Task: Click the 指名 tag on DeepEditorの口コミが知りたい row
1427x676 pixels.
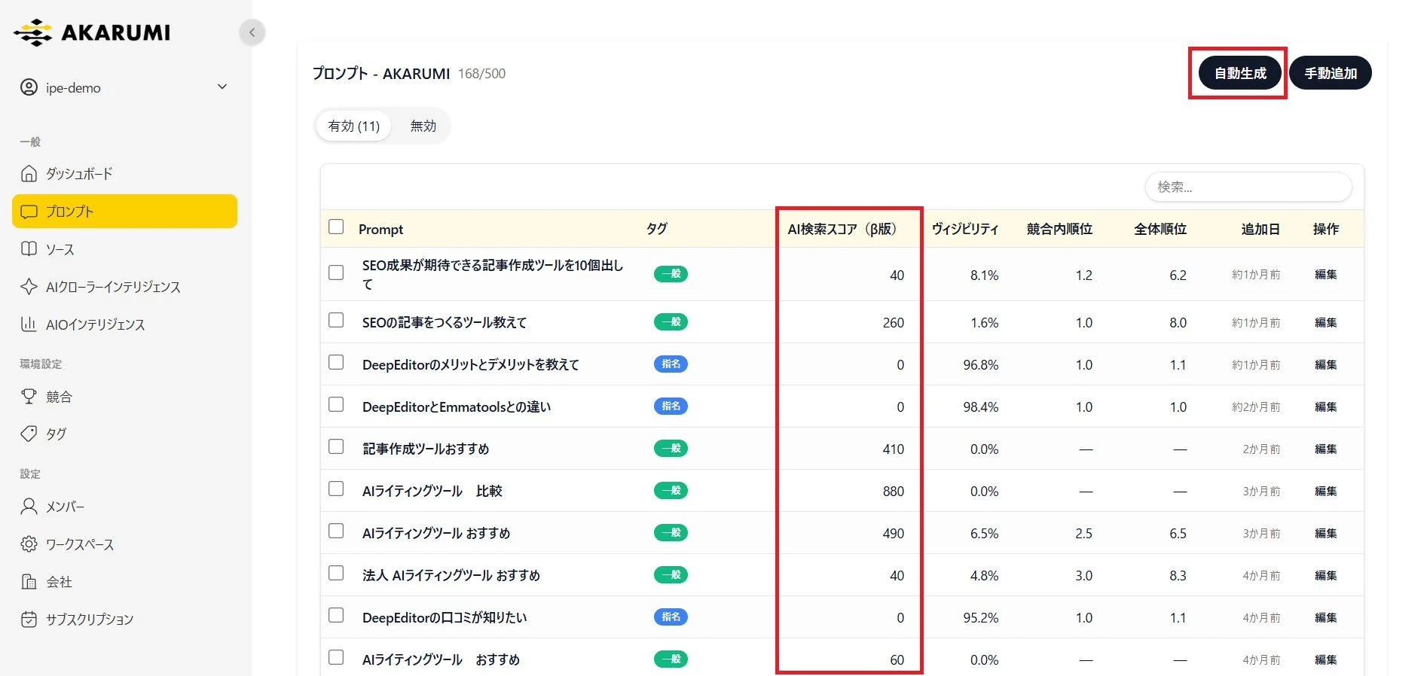Action: (x=671, y=617)
